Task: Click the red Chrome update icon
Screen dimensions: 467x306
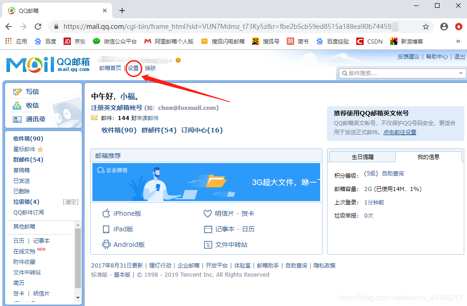Action: coord(459,27)
